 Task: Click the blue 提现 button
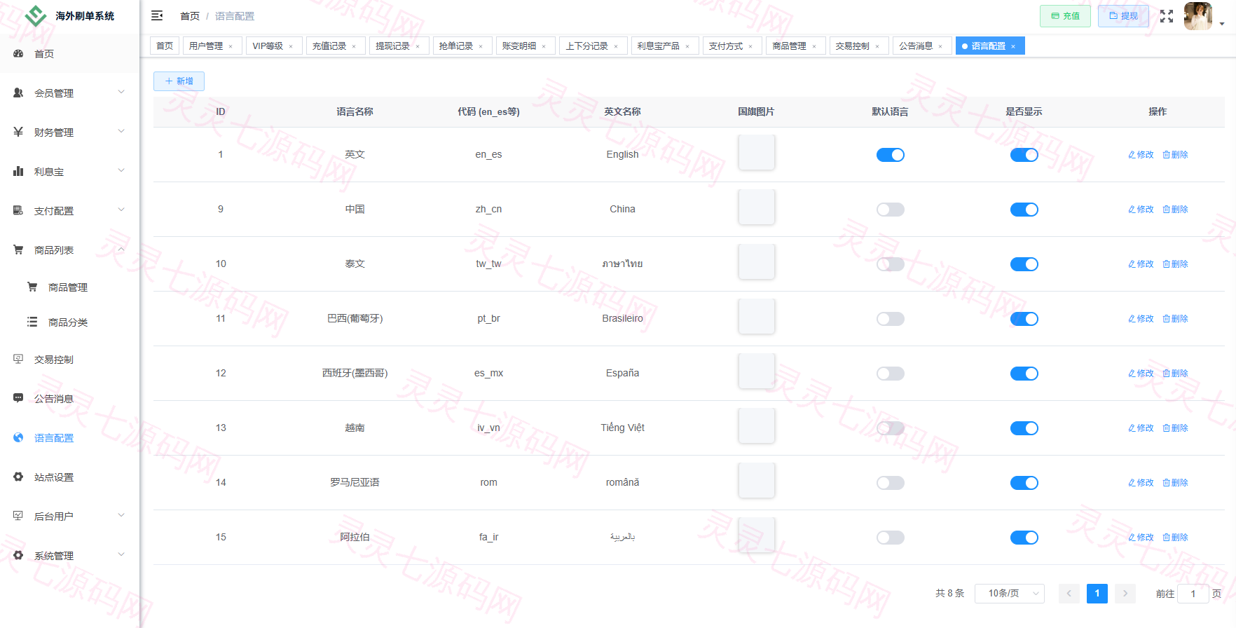(1123, 16)
